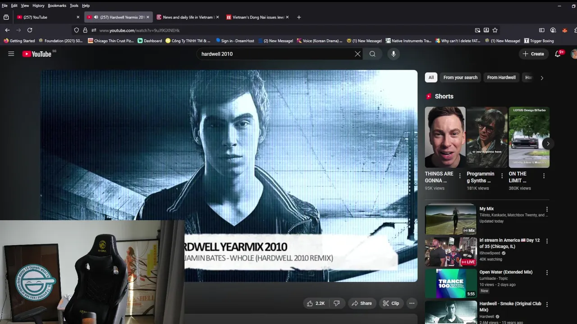Open 'Chicago Thin Crust Piz...' bookmark

coord(111,41)
